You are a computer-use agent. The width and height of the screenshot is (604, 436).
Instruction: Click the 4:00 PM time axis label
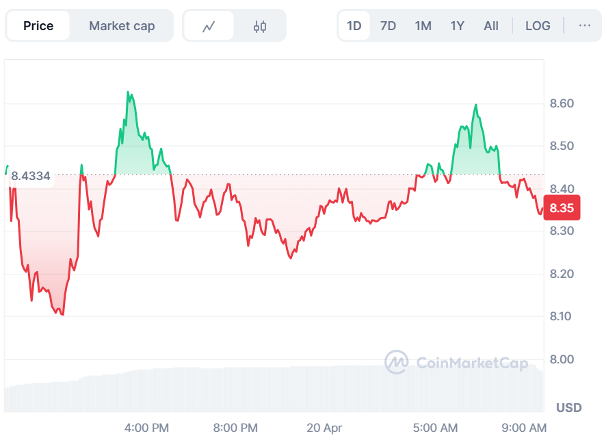coord(146,428)
